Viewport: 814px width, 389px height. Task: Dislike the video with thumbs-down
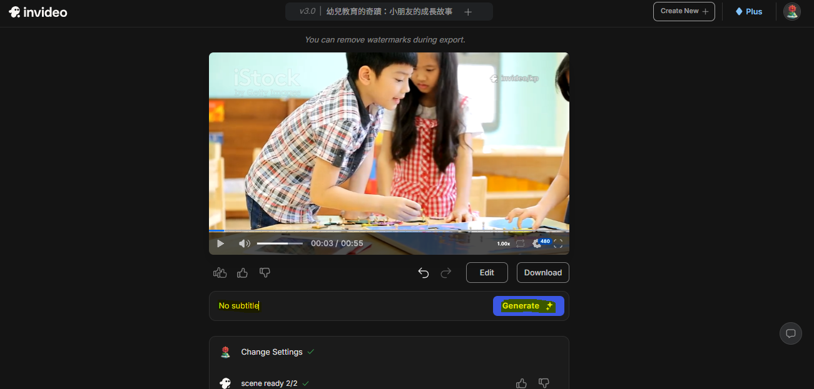pos(265,273)
